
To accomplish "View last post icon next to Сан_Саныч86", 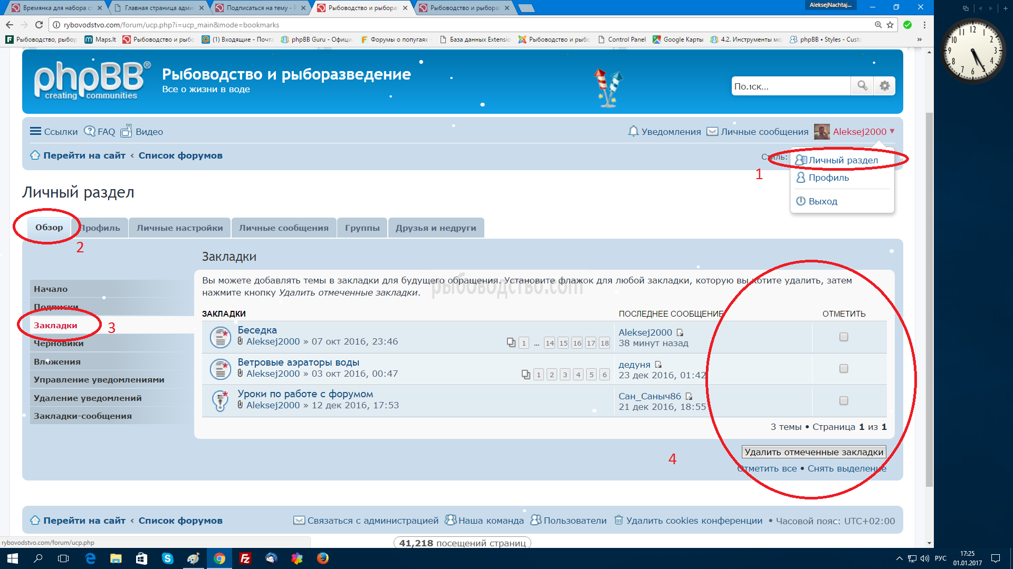I will [689, 396].
